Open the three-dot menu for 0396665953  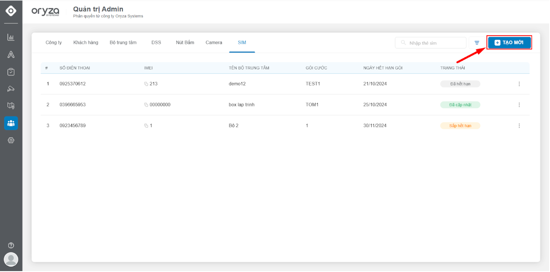[519, 105]
